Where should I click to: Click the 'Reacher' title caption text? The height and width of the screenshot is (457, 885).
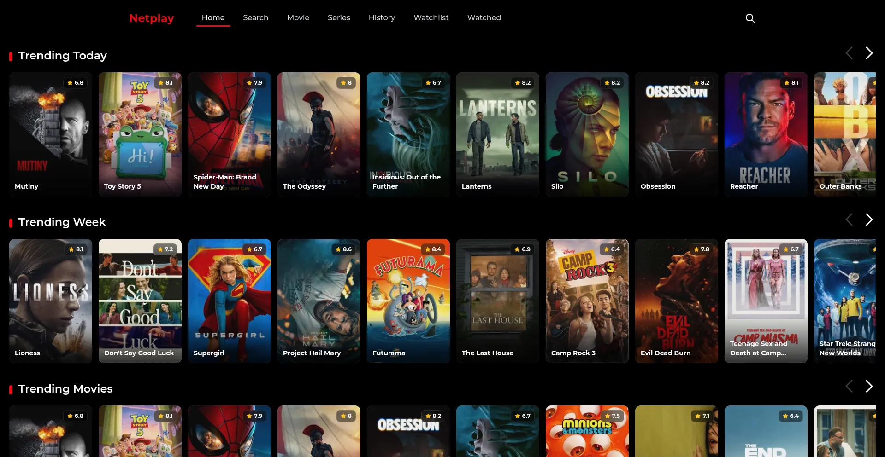click(744, 186)
